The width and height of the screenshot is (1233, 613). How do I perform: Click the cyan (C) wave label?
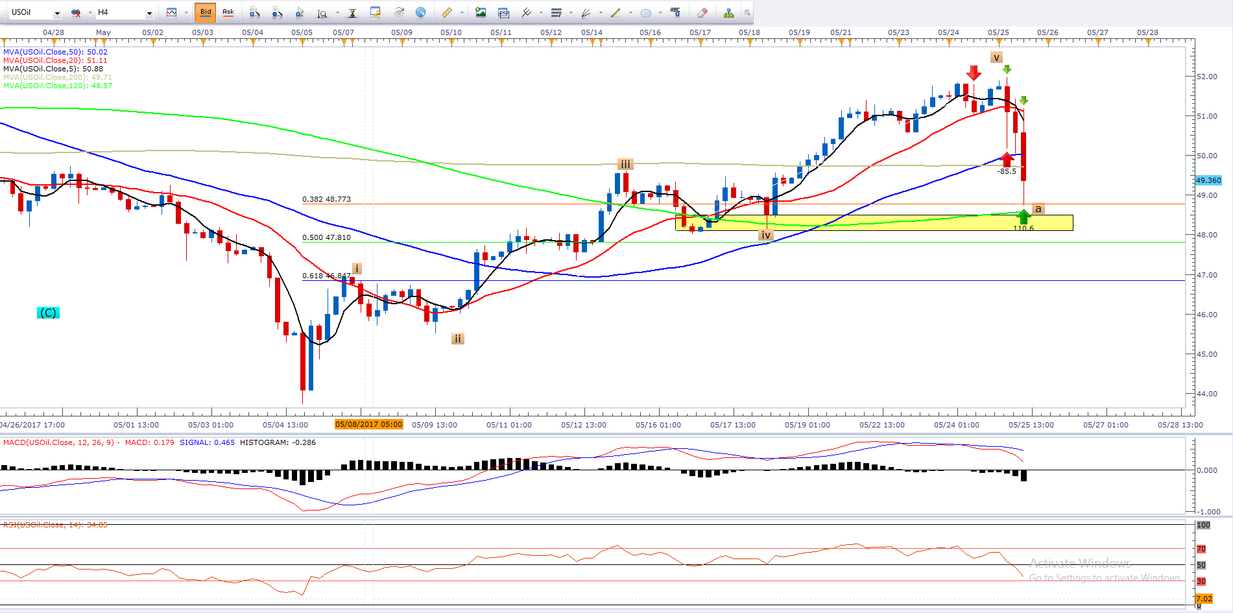pyautogui.click(x=48, y=313)
